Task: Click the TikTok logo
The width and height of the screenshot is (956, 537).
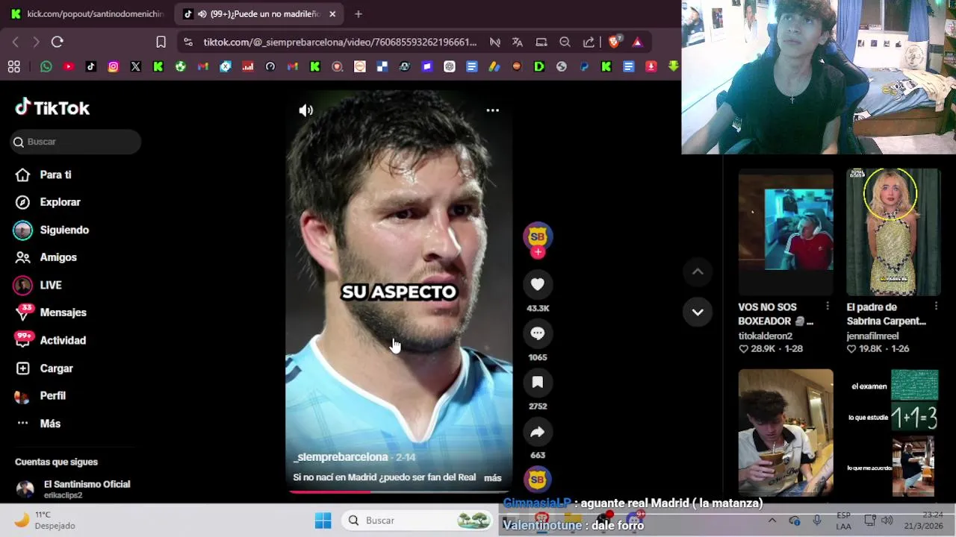Action: [52, 108]
